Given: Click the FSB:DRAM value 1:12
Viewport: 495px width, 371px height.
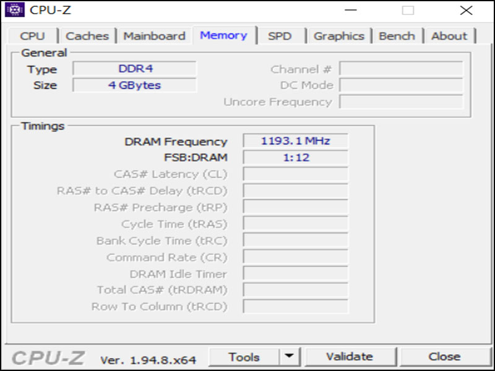Looking at the screenshot, I should tap(296, 158).
